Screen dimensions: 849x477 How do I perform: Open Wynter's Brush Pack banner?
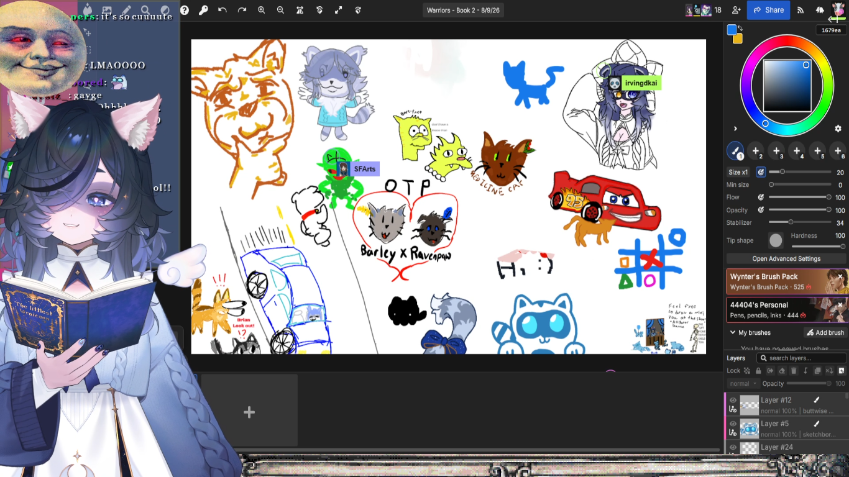786,281
